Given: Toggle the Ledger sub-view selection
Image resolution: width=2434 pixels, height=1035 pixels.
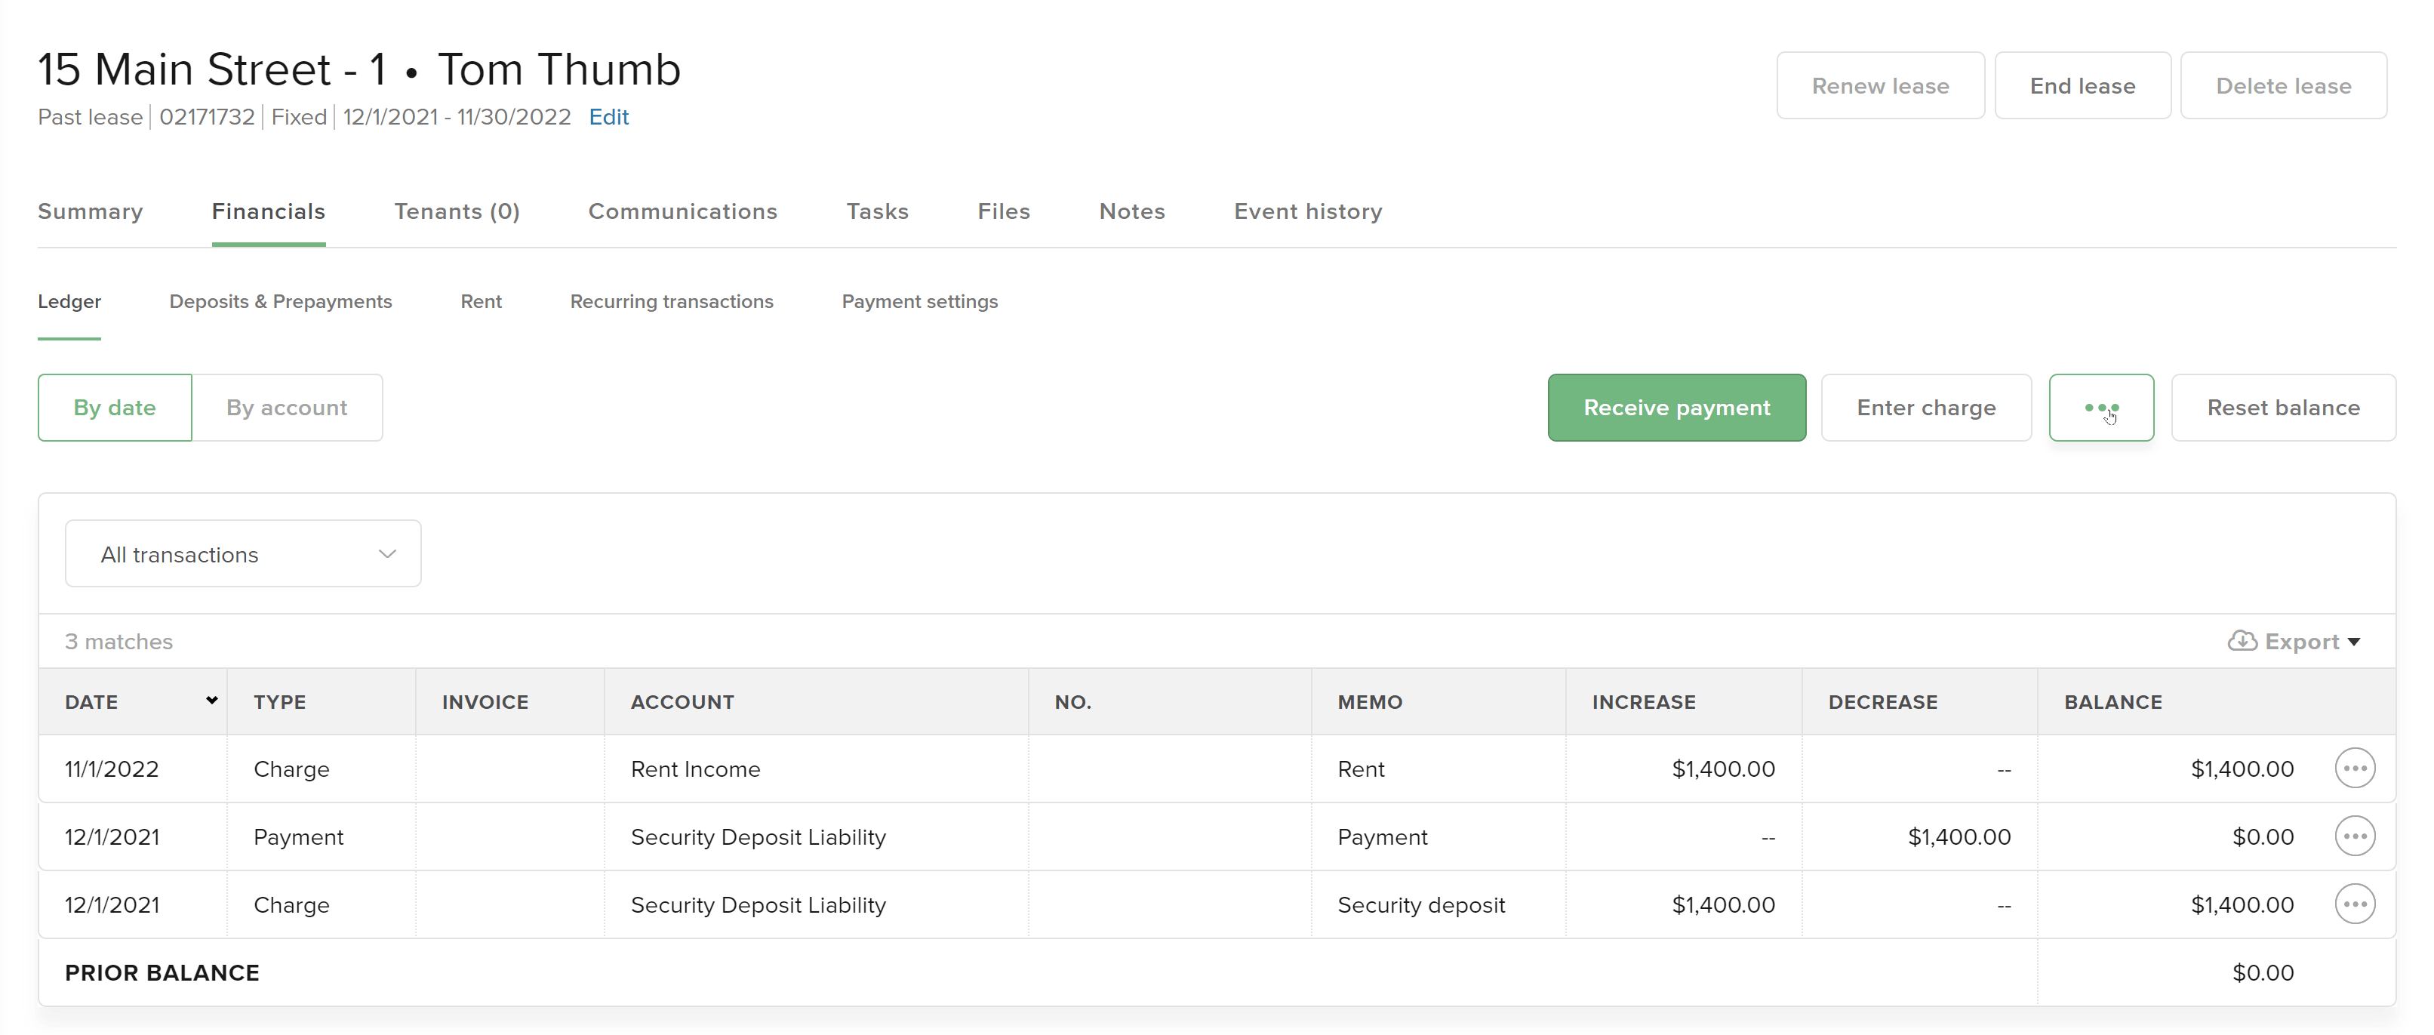Looking at the screenshot, I should pyautogui.click(x=69, y=301).
